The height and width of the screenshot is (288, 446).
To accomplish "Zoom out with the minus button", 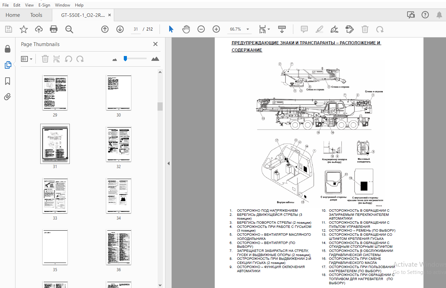I will (201, 29).
